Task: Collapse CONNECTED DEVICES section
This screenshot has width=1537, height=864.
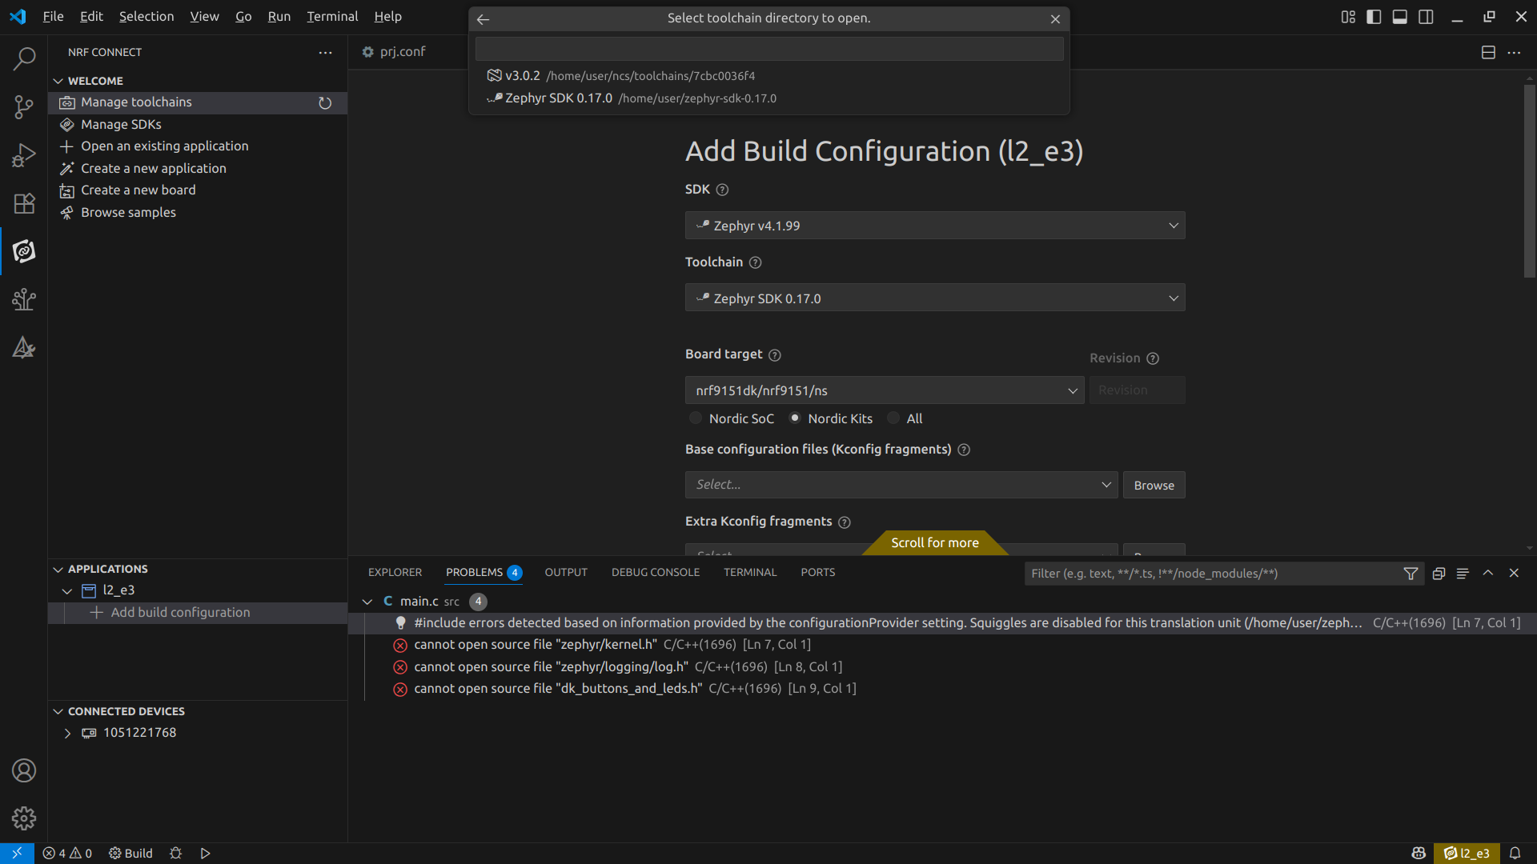Action: tap(58, 712)
